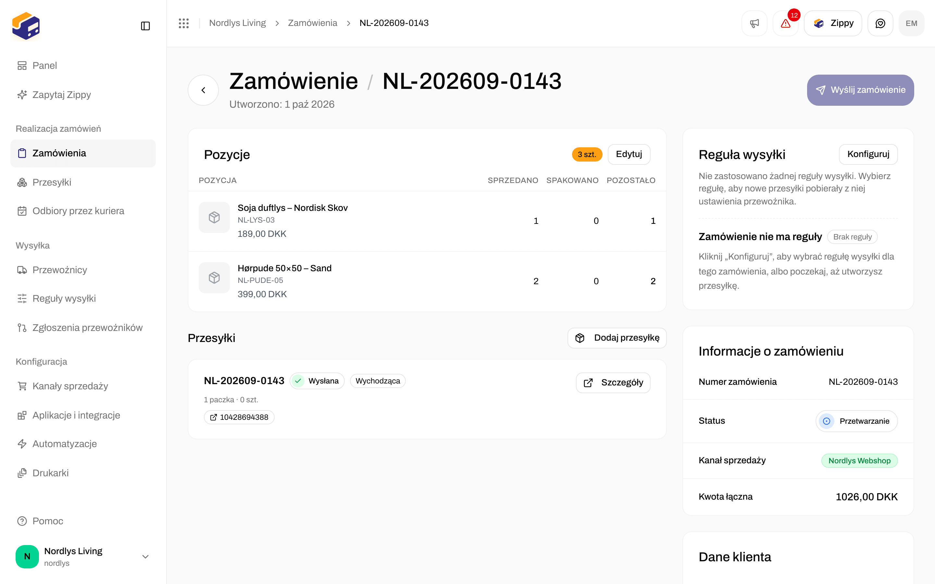Select Zamówienia in the sidebar
Screen dimensions: 935x584
tap(83, 153)
